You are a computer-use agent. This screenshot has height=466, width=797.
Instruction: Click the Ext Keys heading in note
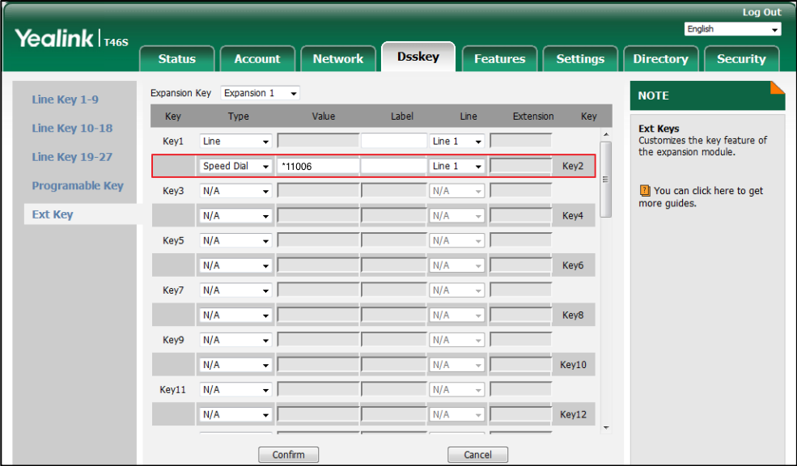659,129
